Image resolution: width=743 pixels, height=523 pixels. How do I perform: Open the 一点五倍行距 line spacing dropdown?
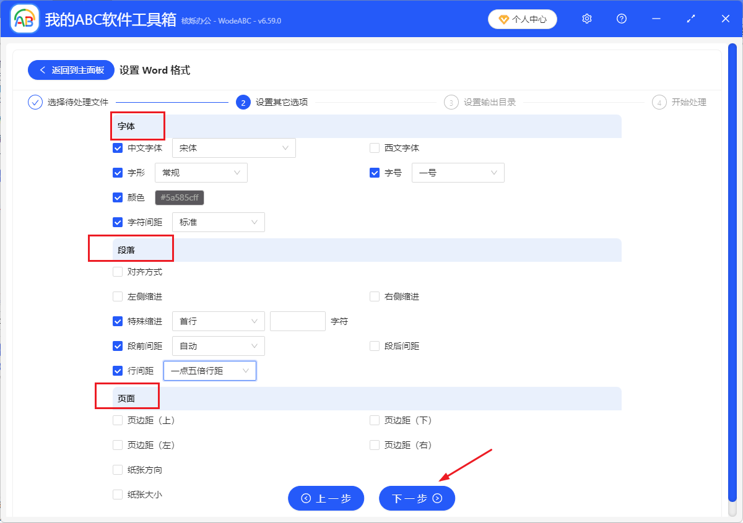click(210, 370)
